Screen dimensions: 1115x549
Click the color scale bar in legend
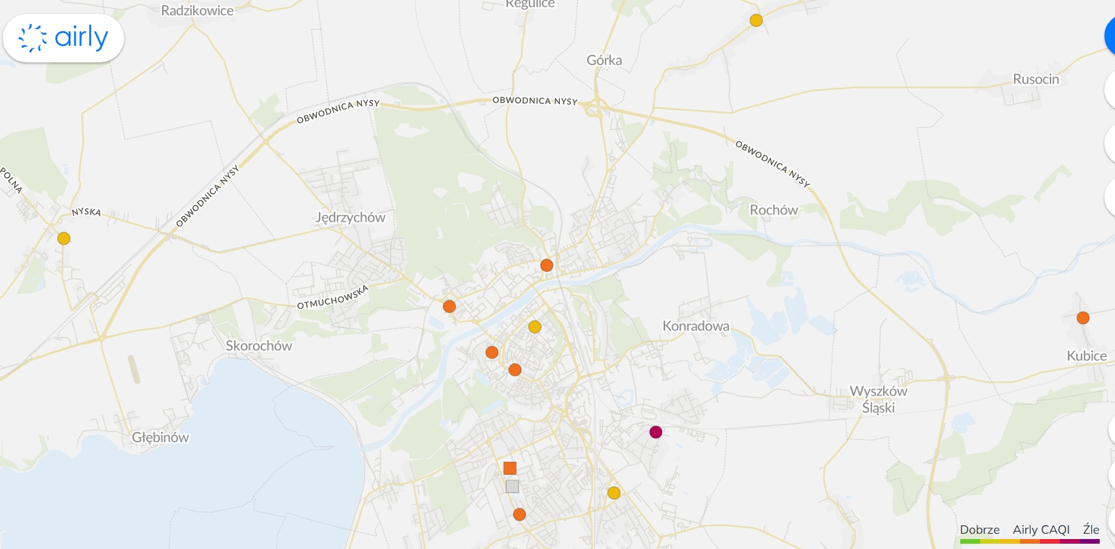(x=1029, y=542)
